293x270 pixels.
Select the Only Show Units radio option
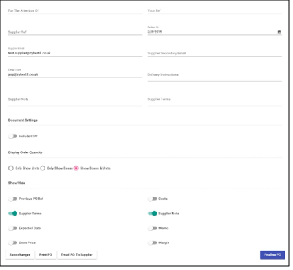(x=11, y=168)
